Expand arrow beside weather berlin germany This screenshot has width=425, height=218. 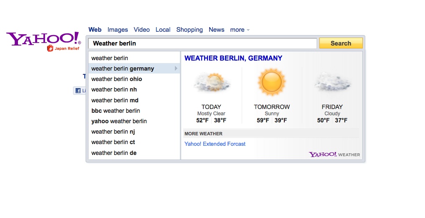point(176,68)
